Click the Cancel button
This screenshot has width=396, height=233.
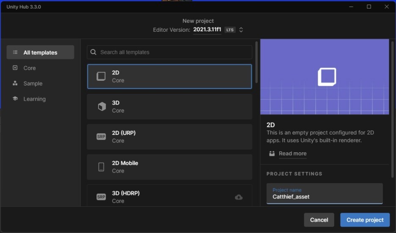click(x=319, y=220)
